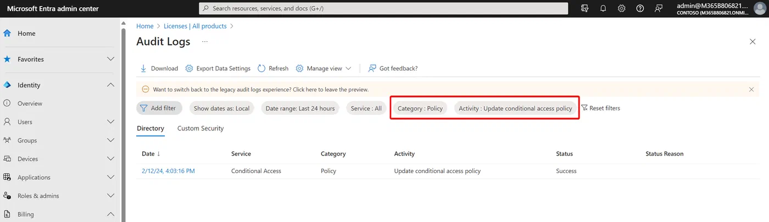The height and width of the screenshot is (222, 769).
Task: Expand the Applications chevron
Action: click(110, 177)
